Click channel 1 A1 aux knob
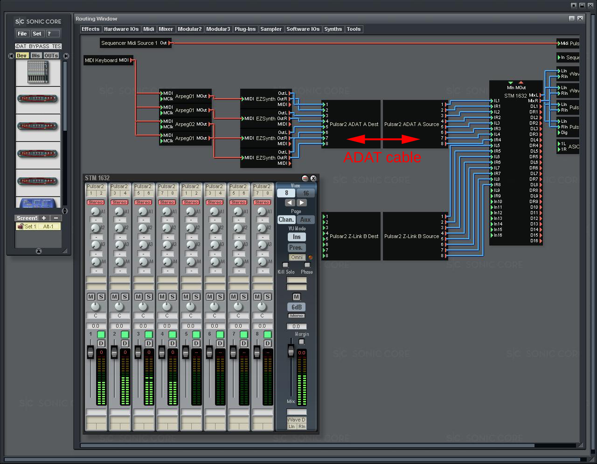The height and width of the screenshot is (464, 597). (95, 211)
